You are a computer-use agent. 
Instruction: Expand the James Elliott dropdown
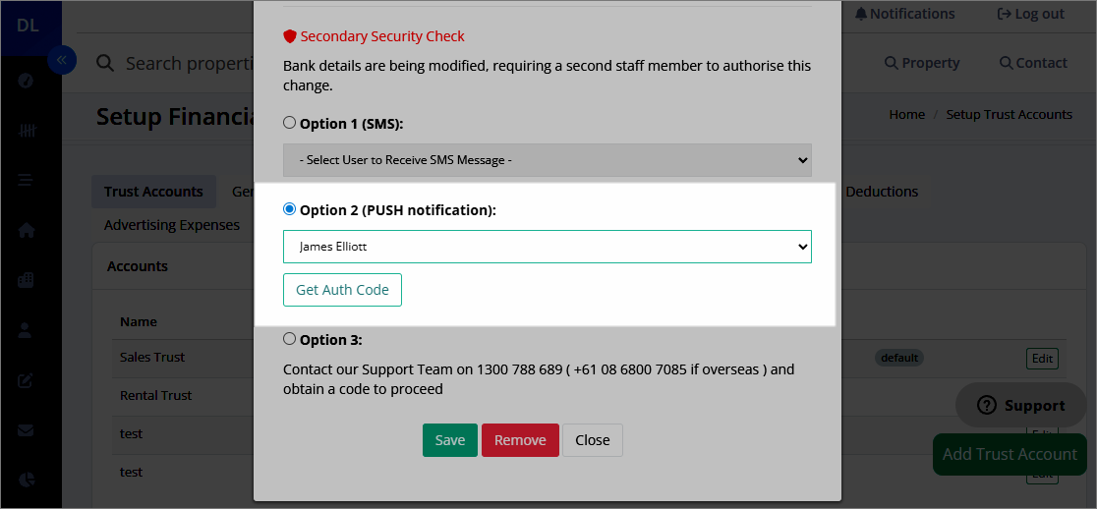coord(548,247)
